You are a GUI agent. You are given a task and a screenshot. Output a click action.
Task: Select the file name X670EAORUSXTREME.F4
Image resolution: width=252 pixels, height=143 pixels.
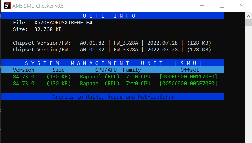pos(63,23)
